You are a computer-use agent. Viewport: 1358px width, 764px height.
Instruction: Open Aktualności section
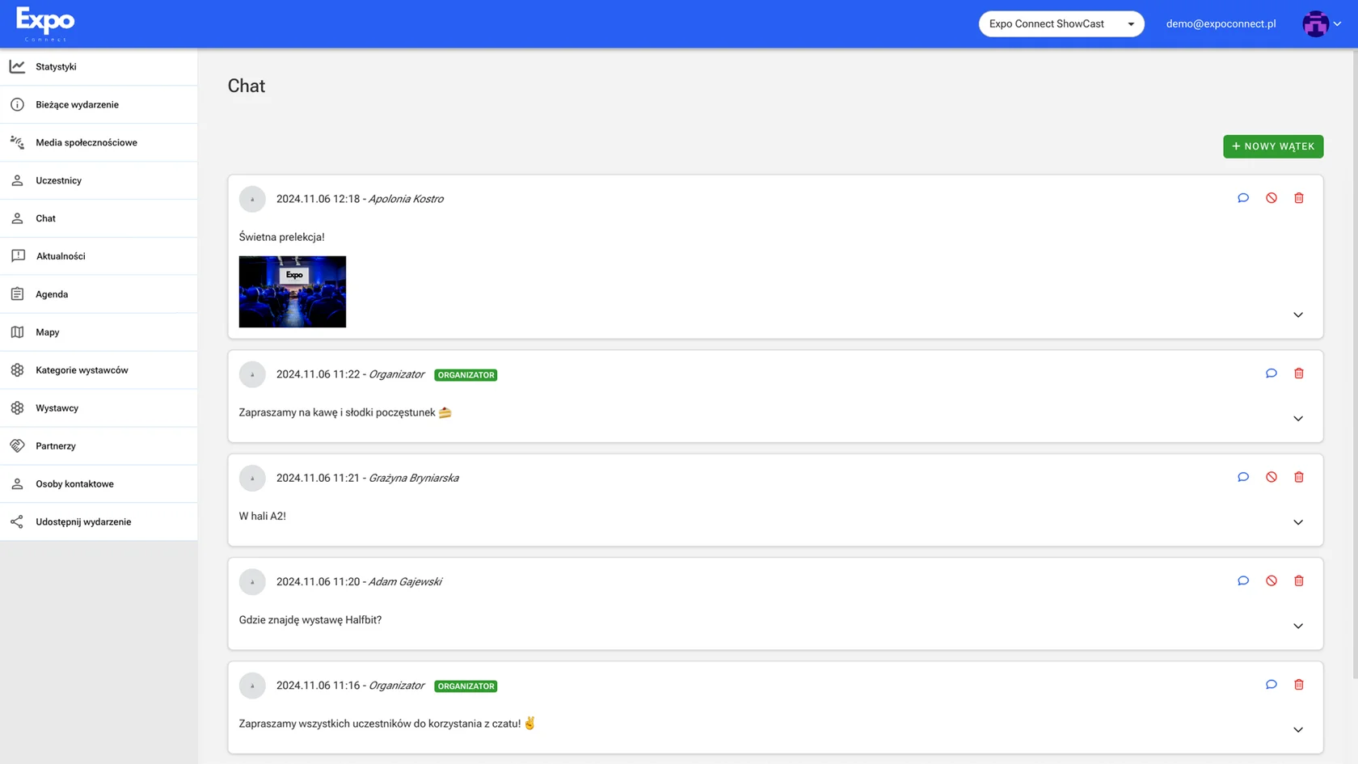tap(99, 256)
